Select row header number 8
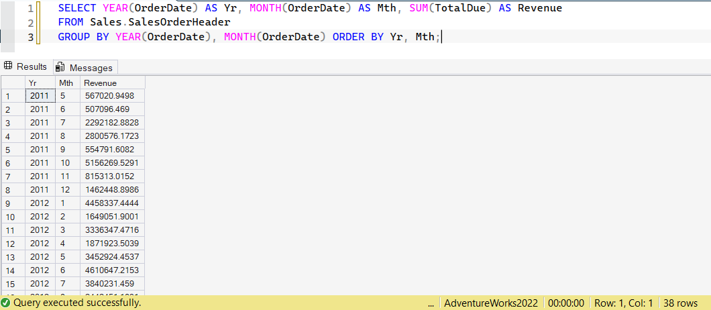The width and height of the screenshot is (711, 310). [13, 190]
